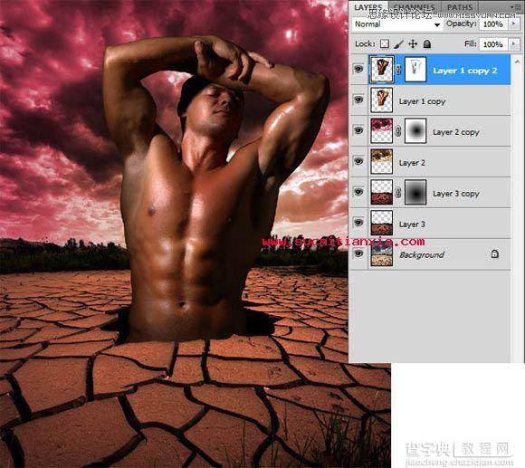The height and width of the screenshot is (468, 525).
Task: Click the Opacity value field
Action: pyautogui.click(x=492, y=24)
